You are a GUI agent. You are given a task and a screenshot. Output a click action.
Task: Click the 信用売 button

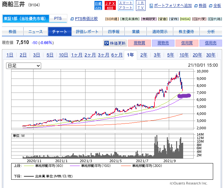coord(211,43)
